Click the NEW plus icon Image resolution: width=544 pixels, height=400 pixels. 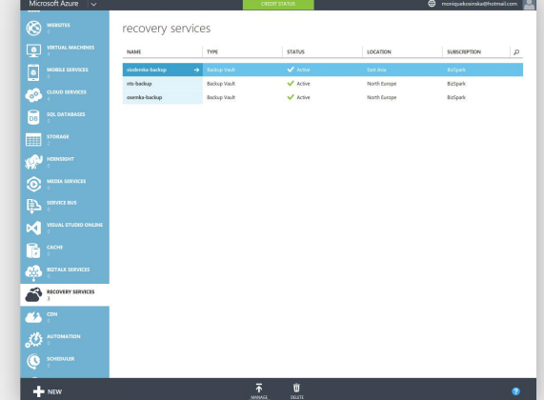pyautogui.click(x=38, y=391)
